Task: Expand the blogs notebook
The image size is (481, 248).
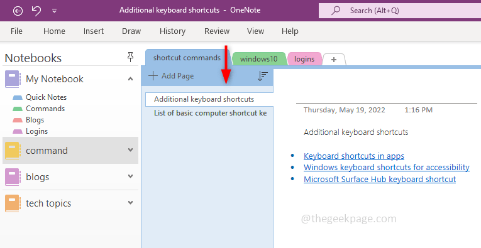Action: click(x=130, y=176)
